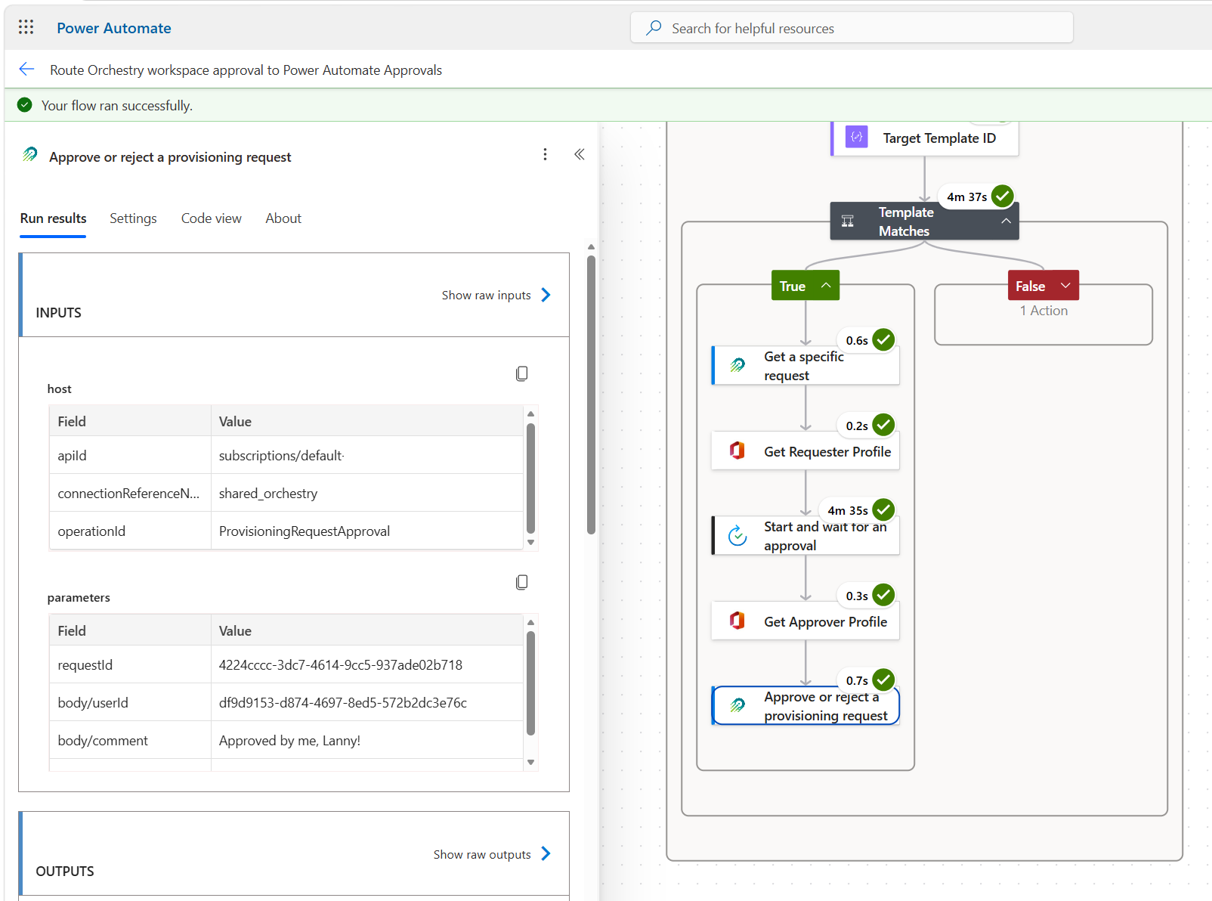This screenshot has width=1212, height=901.
Task: Click the body/userId value cell
Action: click(x=367, y=702)
